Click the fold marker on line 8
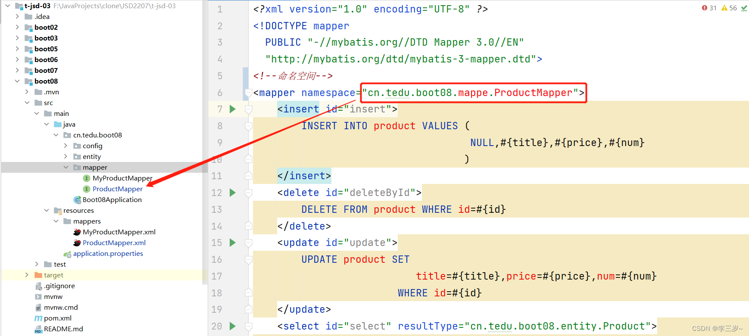The image size is (749, 336). click(249, 126)
